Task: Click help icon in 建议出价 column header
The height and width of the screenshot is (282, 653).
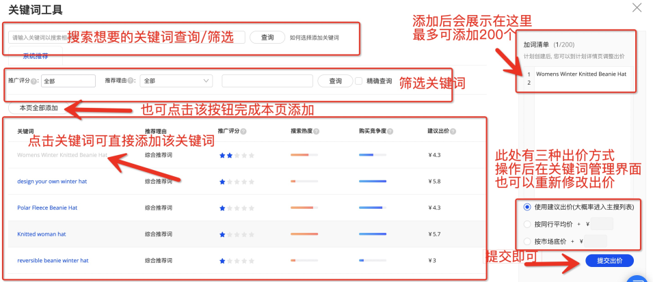Action: coord(453,130)
